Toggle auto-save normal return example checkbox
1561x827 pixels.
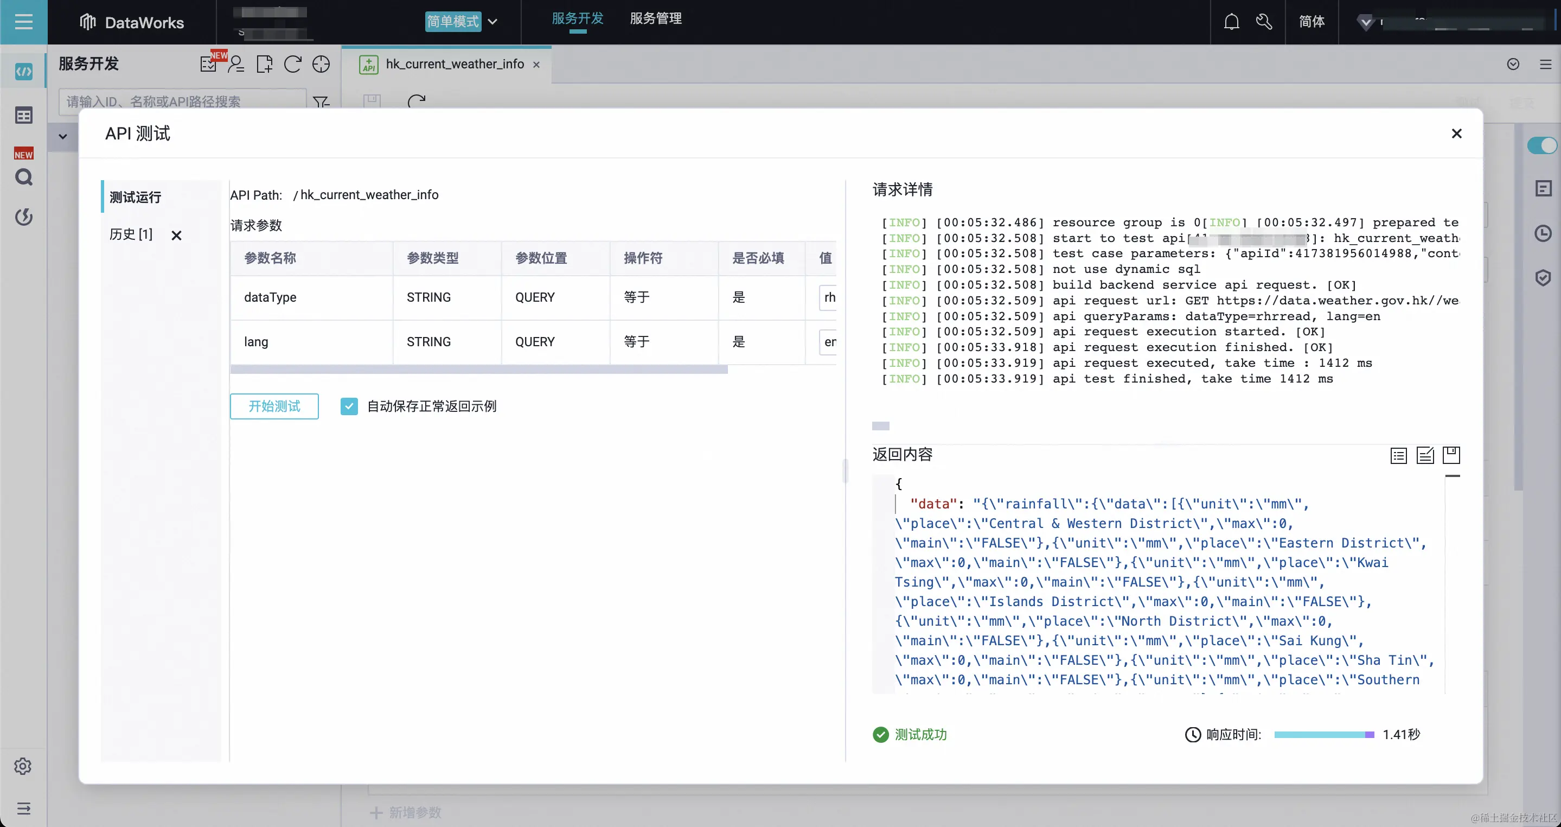pos(349,406)
